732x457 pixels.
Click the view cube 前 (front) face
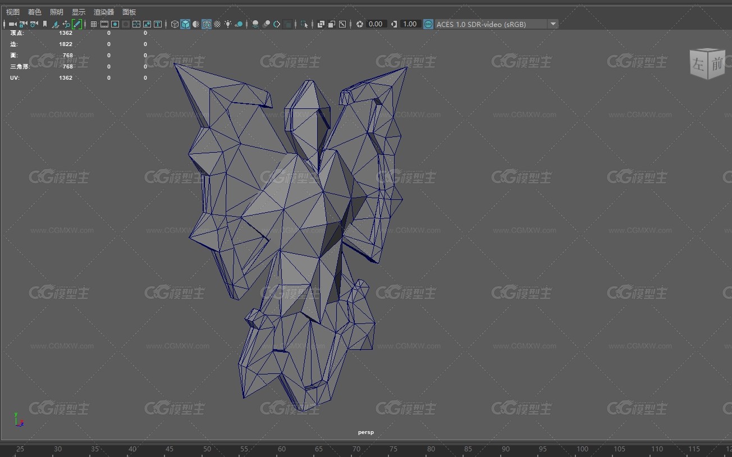[x=717, y=65]
